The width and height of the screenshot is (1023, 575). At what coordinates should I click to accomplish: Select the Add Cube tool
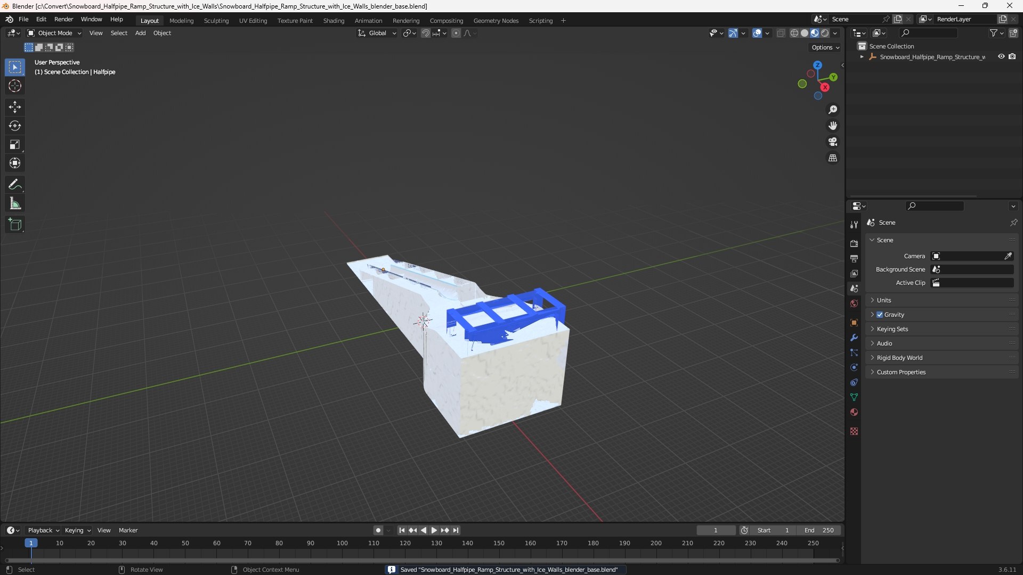tap(15, 225)
